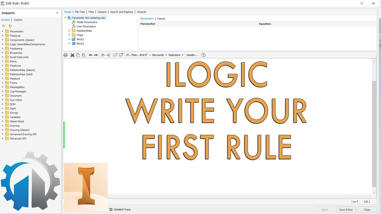Select the Log Messages snippet folder
The height and width of the screenshot is (214, 381).
[18, 92]
